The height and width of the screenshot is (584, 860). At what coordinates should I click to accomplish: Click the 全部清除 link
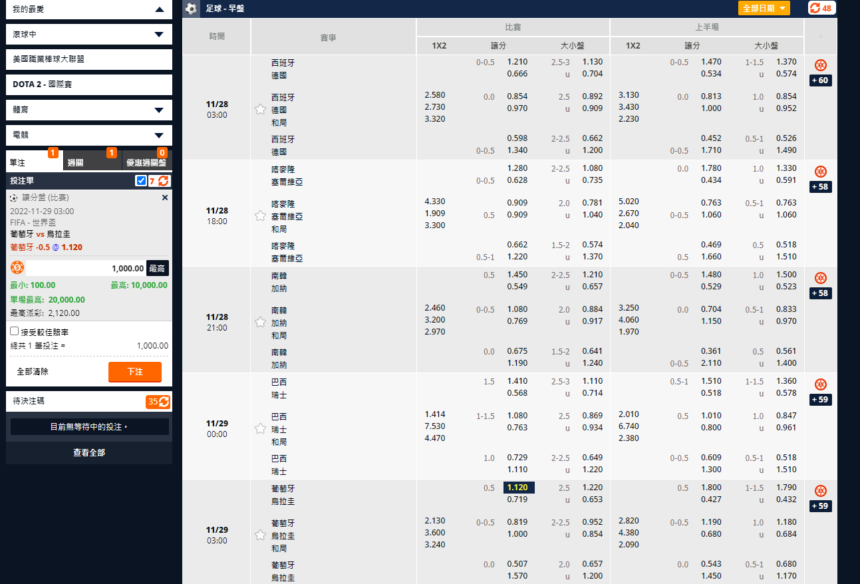click(33, 372)
